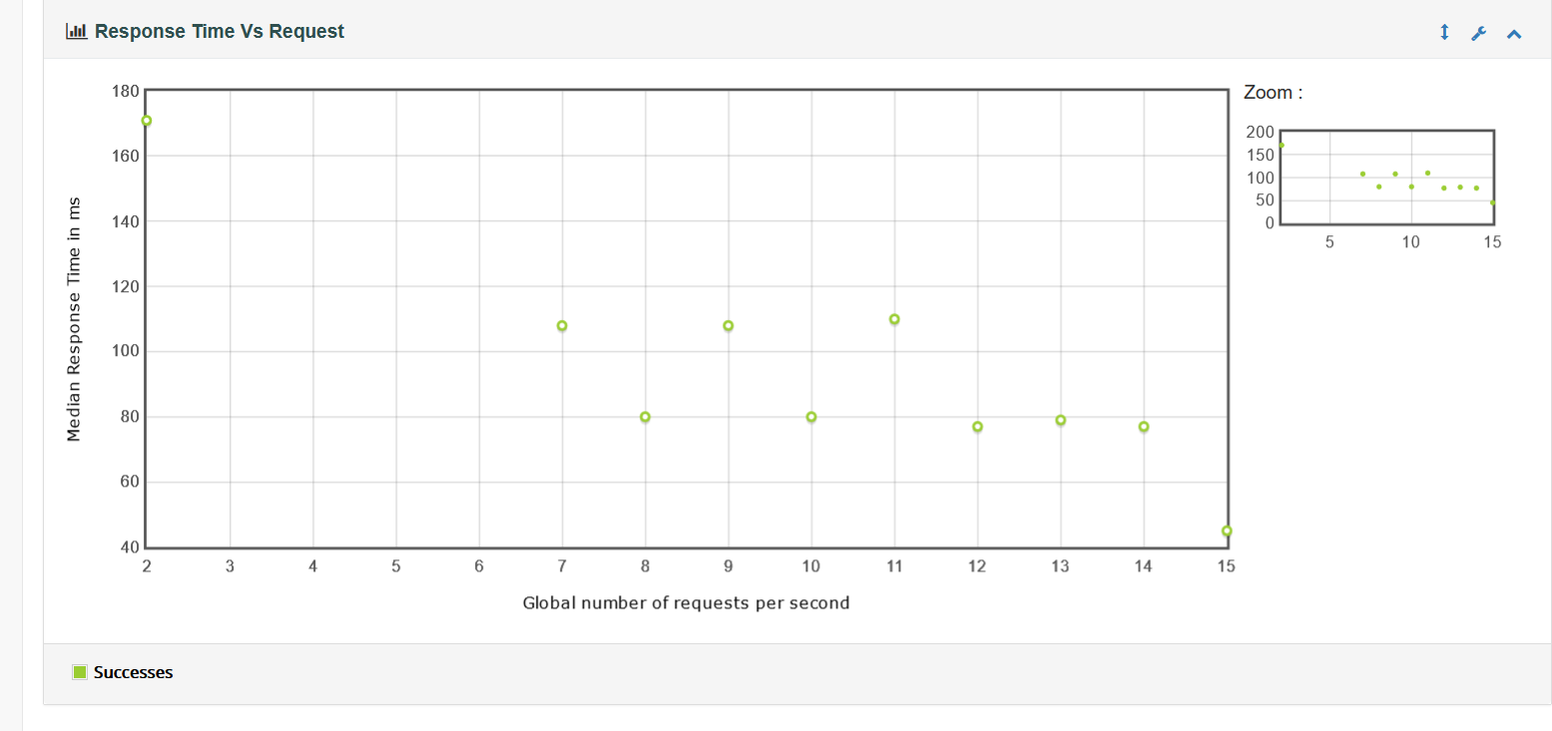
Task: Click the data point at 8 requests per second
Action: pyautogui.click(x=645, y=417)
